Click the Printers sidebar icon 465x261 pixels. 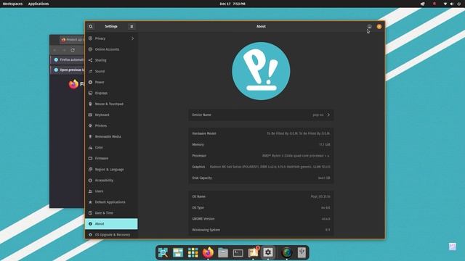tap(90, 125)
